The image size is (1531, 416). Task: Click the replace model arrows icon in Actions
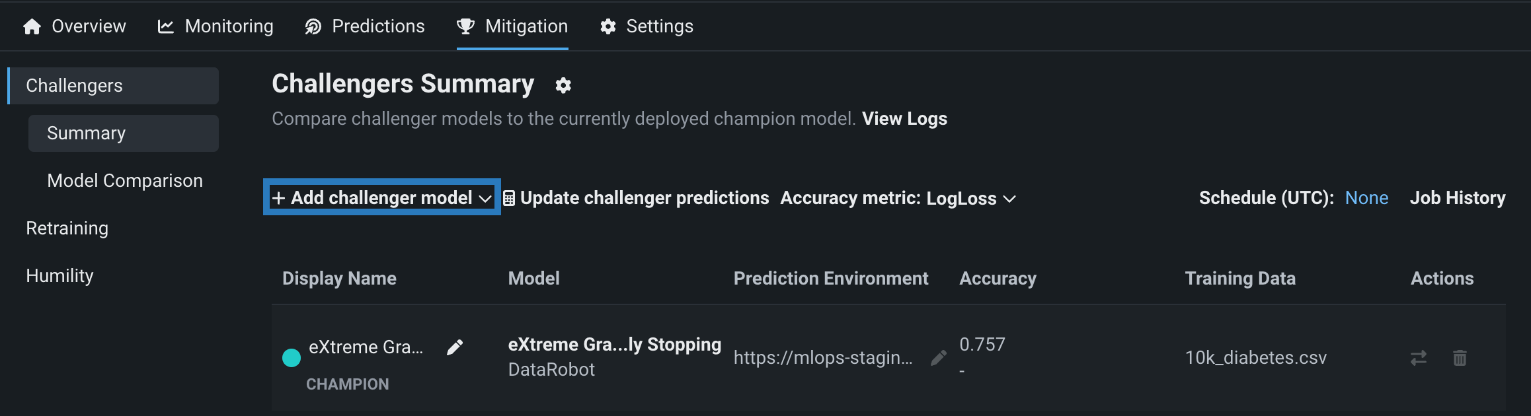[1418, 358]
